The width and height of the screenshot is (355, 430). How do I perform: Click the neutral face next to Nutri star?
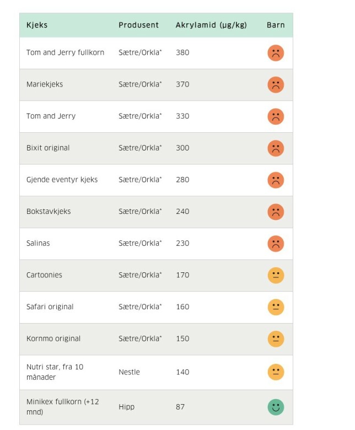276,372
